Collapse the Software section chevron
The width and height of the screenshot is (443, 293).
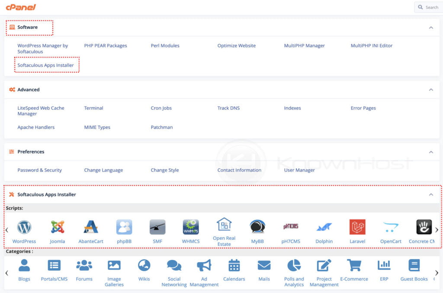coord(431,27)
